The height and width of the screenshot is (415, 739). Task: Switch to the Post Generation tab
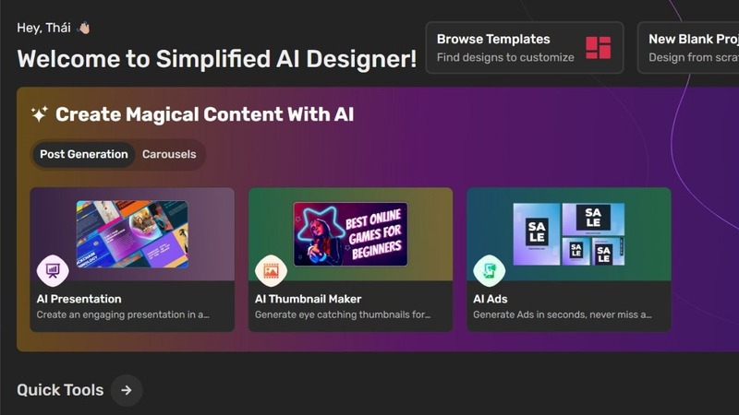[84, 154]
